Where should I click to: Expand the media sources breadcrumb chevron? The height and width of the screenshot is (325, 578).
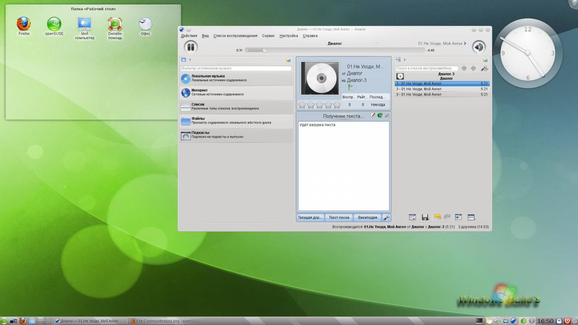(190, 60)
